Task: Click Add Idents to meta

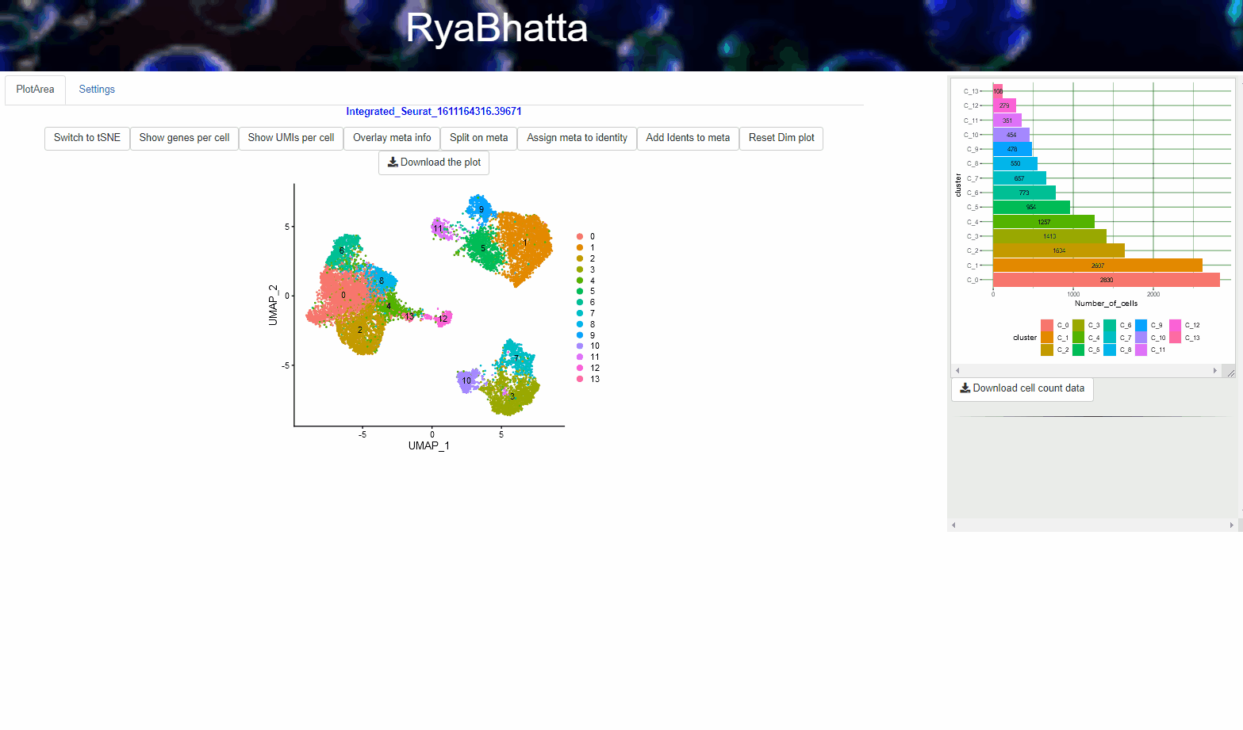Action: (x=688, y=138)
